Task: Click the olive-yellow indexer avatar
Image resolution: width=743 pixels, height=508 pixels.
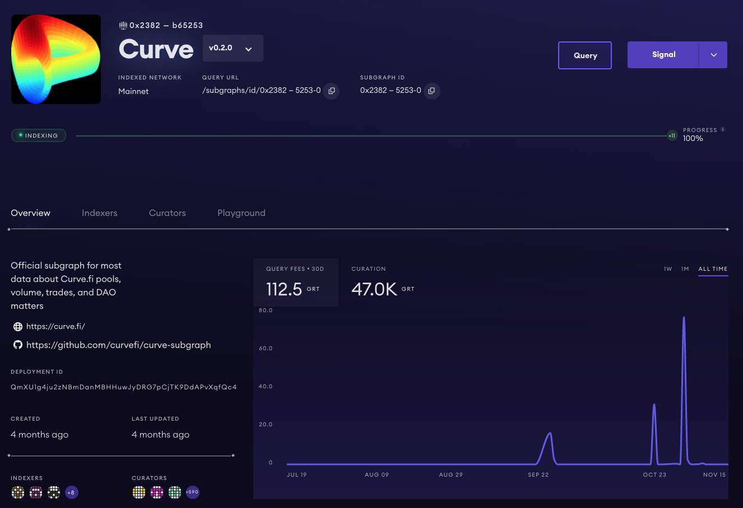Action: 18,492
